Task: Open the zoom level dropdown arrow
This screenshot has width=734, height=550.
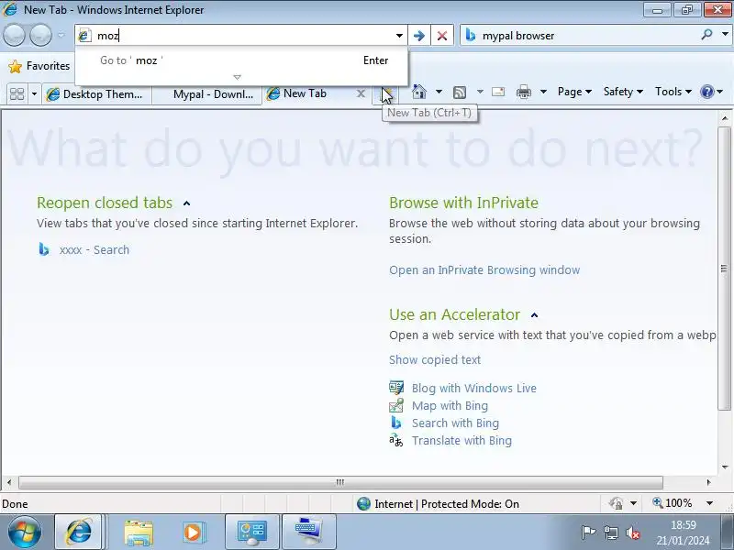Action: [x=709, y=503]
